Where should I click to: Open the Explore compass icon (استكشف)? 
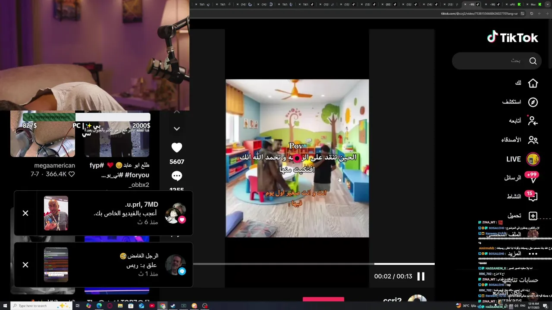pyautogui.click(x=533, y=102)
